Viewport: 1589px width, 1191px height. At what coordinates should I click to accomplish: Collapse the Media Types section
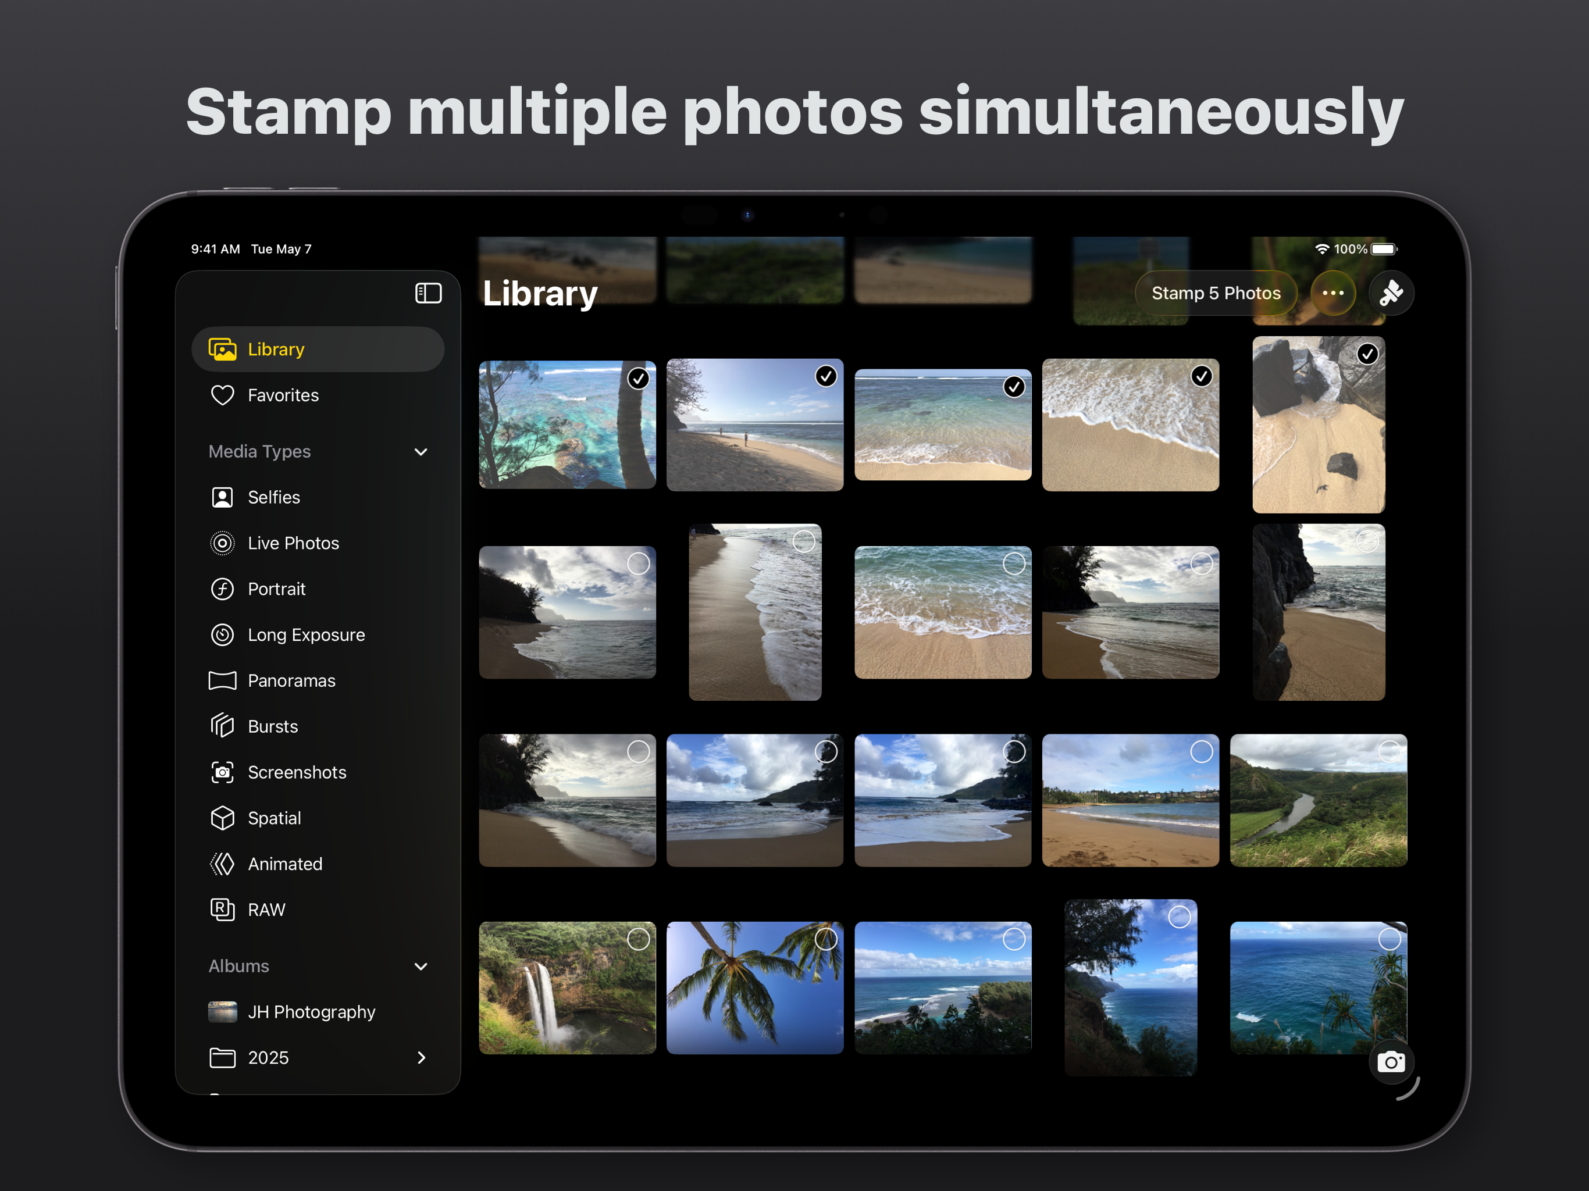421,452
